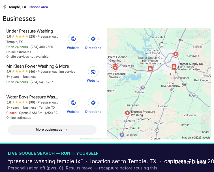Click the Morgan's Point Resort map label
The height and width of the screenshot is (172, 214).
pos(152,52)
